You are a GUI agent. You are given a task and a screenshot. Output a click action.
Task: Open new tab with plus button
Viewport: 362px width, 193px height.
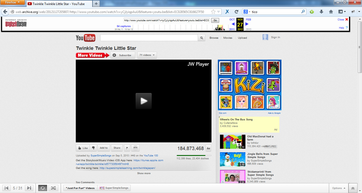(96, 4)
